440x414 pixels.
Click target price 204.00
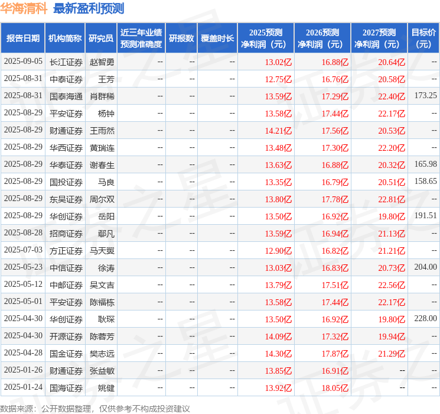click(426, 267)
